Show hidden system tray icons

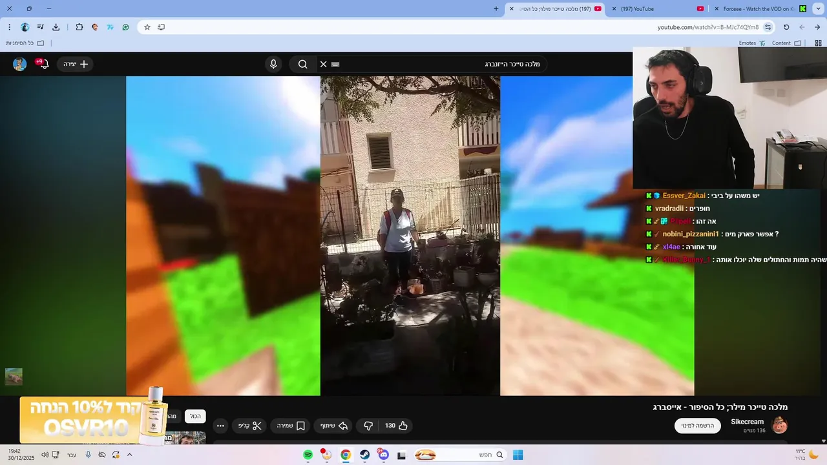[x=129, y=455]
